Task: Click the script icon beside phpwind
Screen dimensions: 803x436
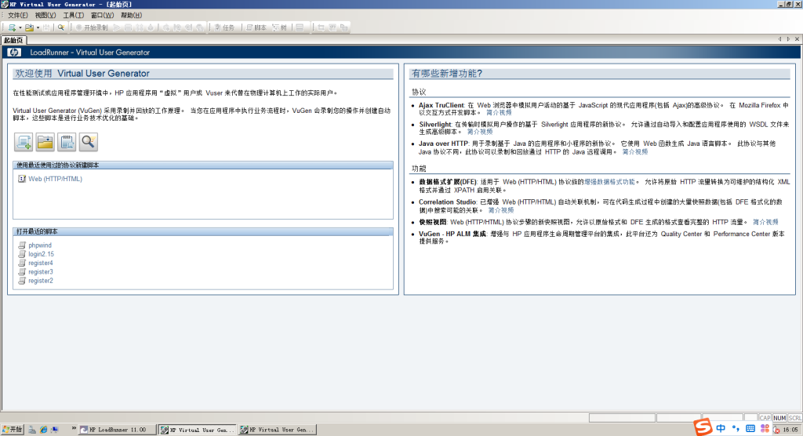Action: pos(22,245)
